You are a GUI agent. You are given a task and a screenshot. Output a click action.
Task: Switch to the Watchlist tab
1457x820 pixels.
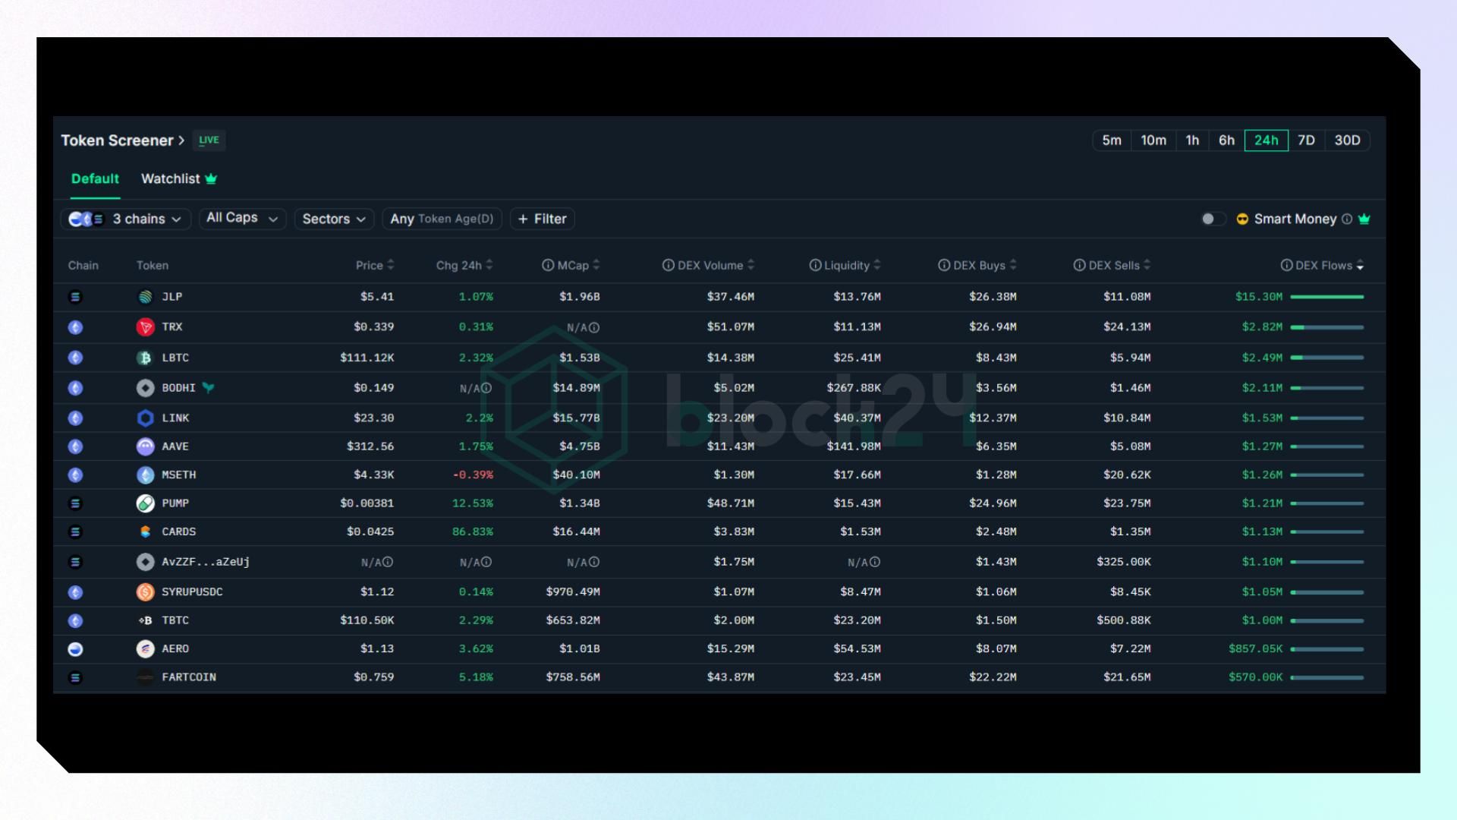click(x=179, y=179)
